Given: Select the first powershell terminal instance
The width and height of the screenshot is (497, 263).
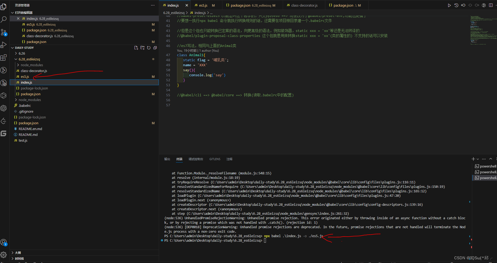Looking at the screenshot, I should [x=485, y=166].
